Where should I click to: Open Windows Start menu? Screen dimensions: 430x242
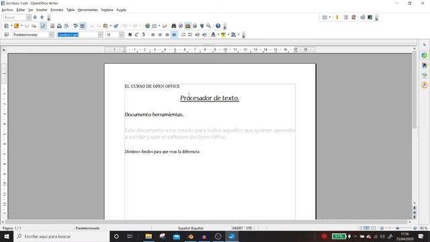7,236
